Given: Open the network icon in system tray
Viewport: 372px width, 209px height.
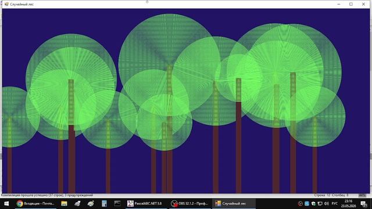Looking at the screenshot, I should point(320,204).
